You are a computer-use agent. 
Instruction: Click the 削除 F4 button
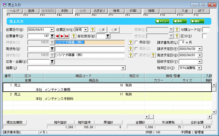coord(65,11)
